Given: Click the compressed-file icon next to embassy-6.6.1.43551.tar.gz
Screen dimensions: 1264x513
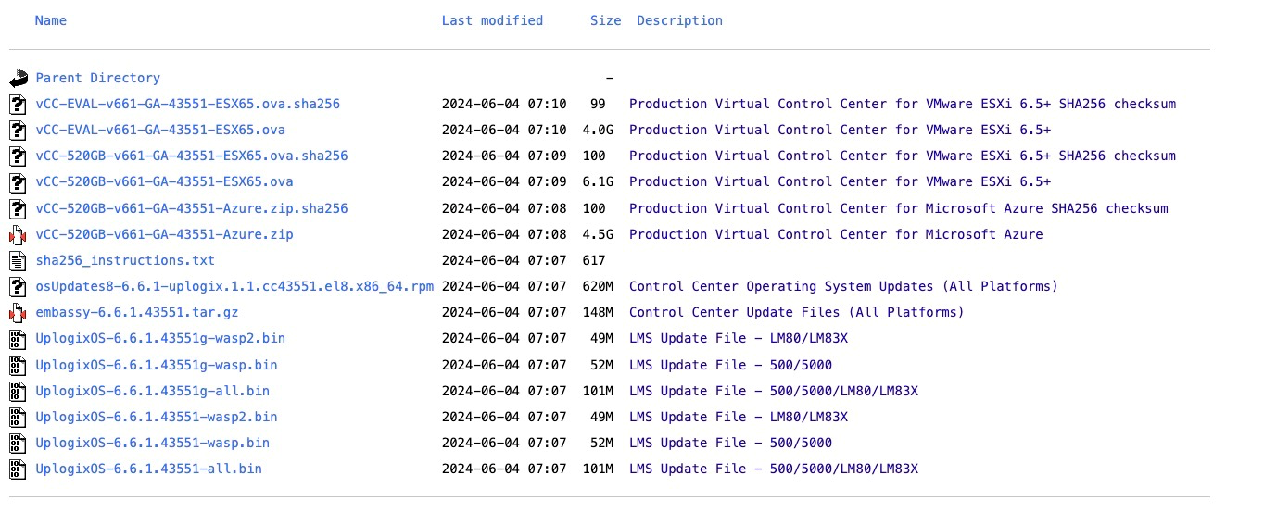Looking at the screenshot, I should tap(19, 313).
